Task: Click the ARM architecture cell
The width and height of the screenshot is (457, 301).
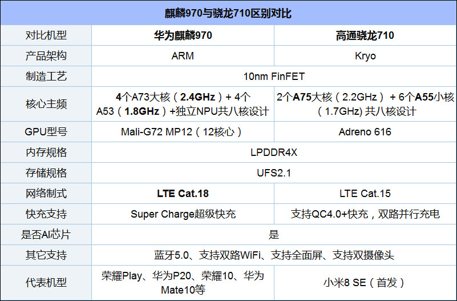Action: click(x=183, y=56)
